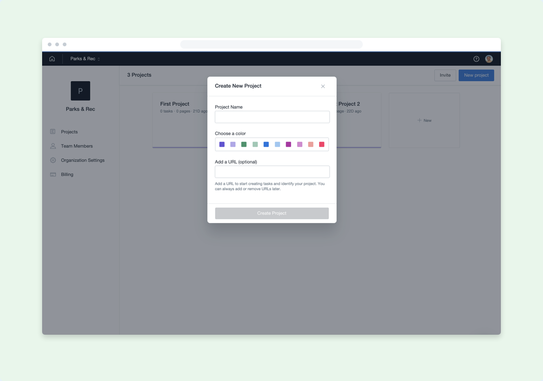Screen dimensions: 543x381
Task: Click the Organization Settings gear icon
Action: click(53, 160)
